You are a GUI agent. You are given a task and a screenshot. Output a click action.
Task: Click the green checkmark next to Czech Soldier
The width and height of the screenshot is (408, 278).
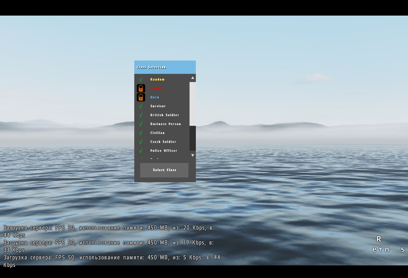[141, 142]
